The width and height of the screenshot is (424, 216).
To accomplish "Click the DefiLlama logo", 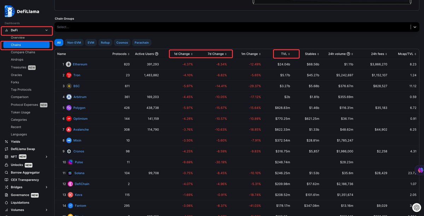I will coord(22,11).
